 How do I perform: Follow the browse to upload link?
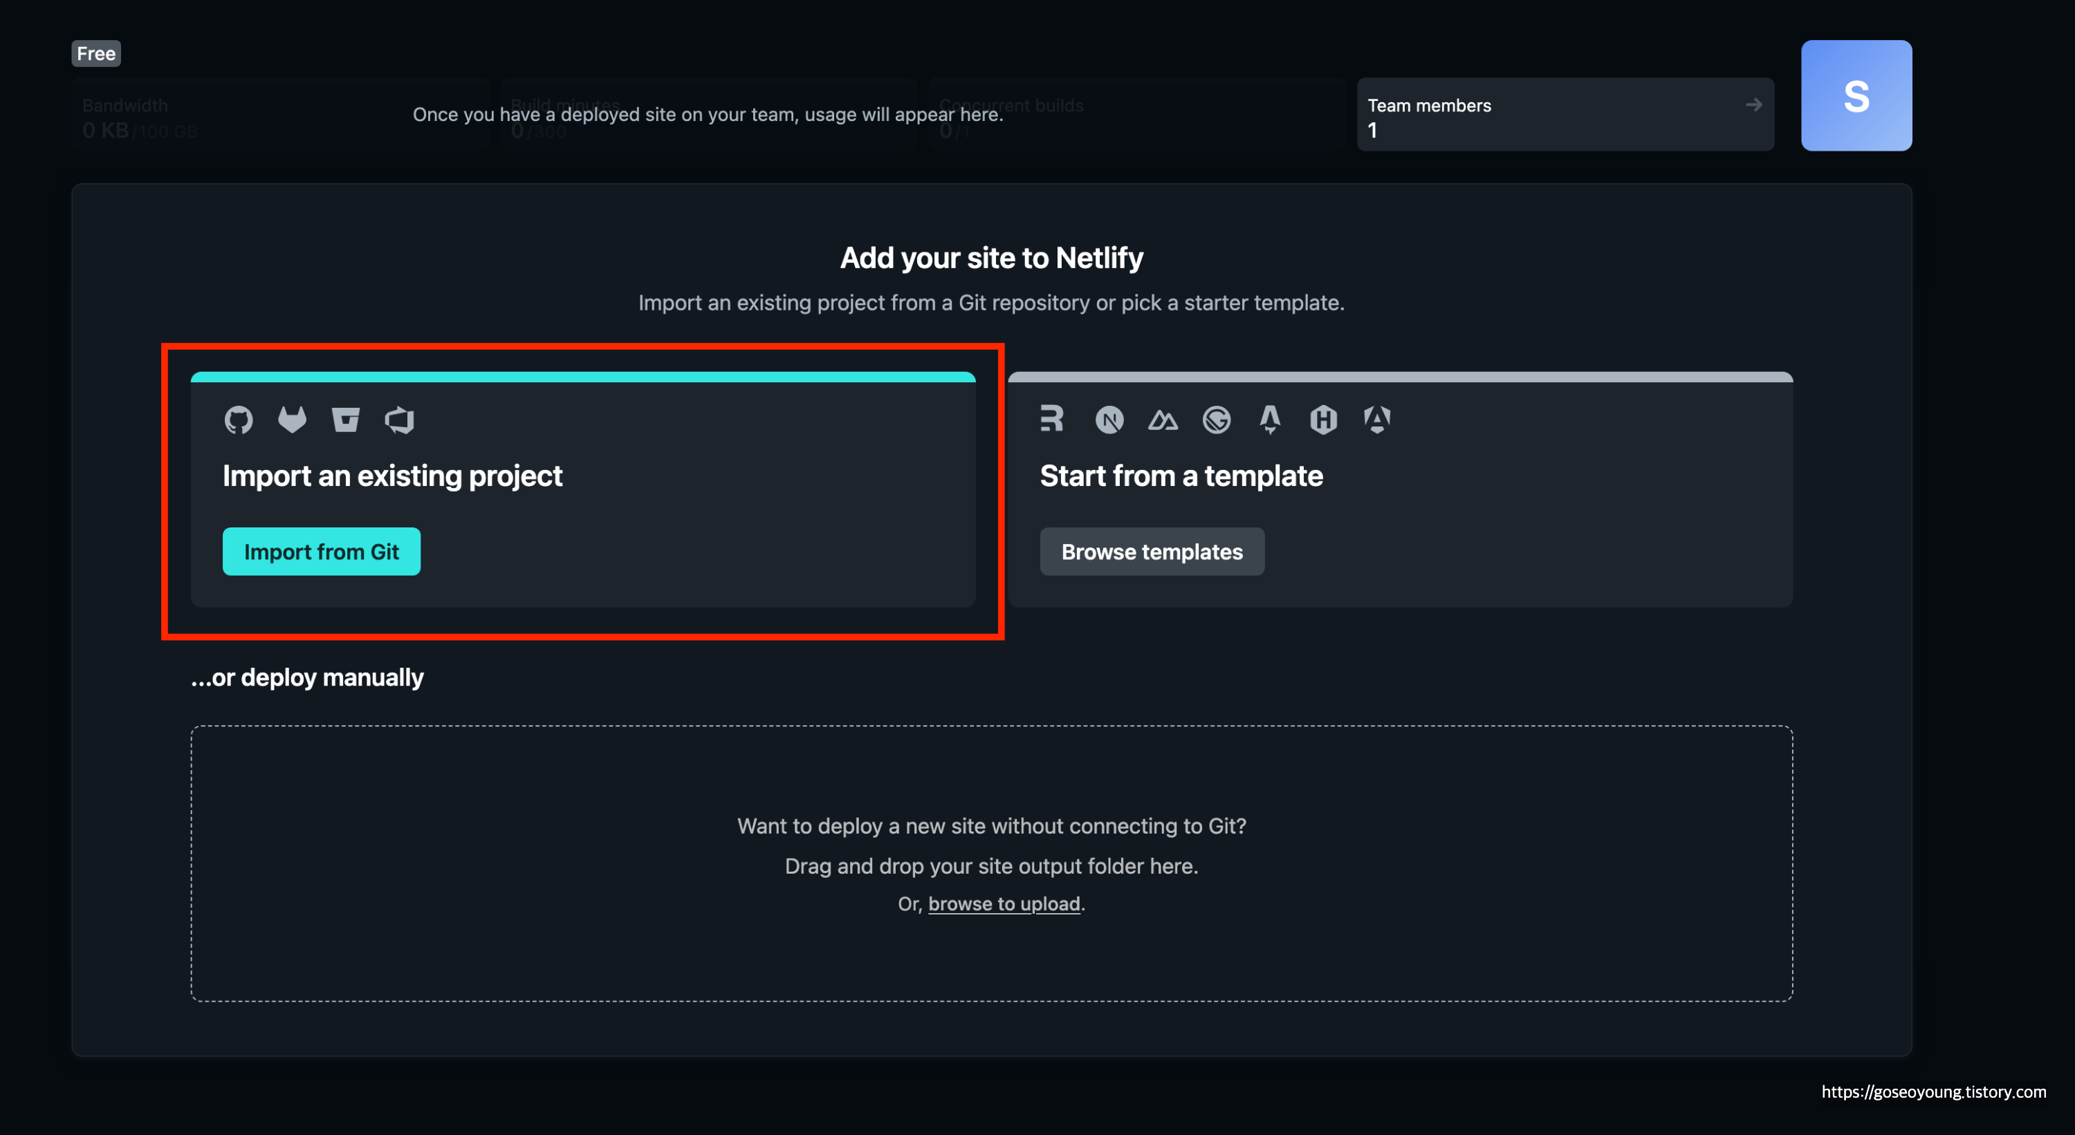[x=1004, y=903]
